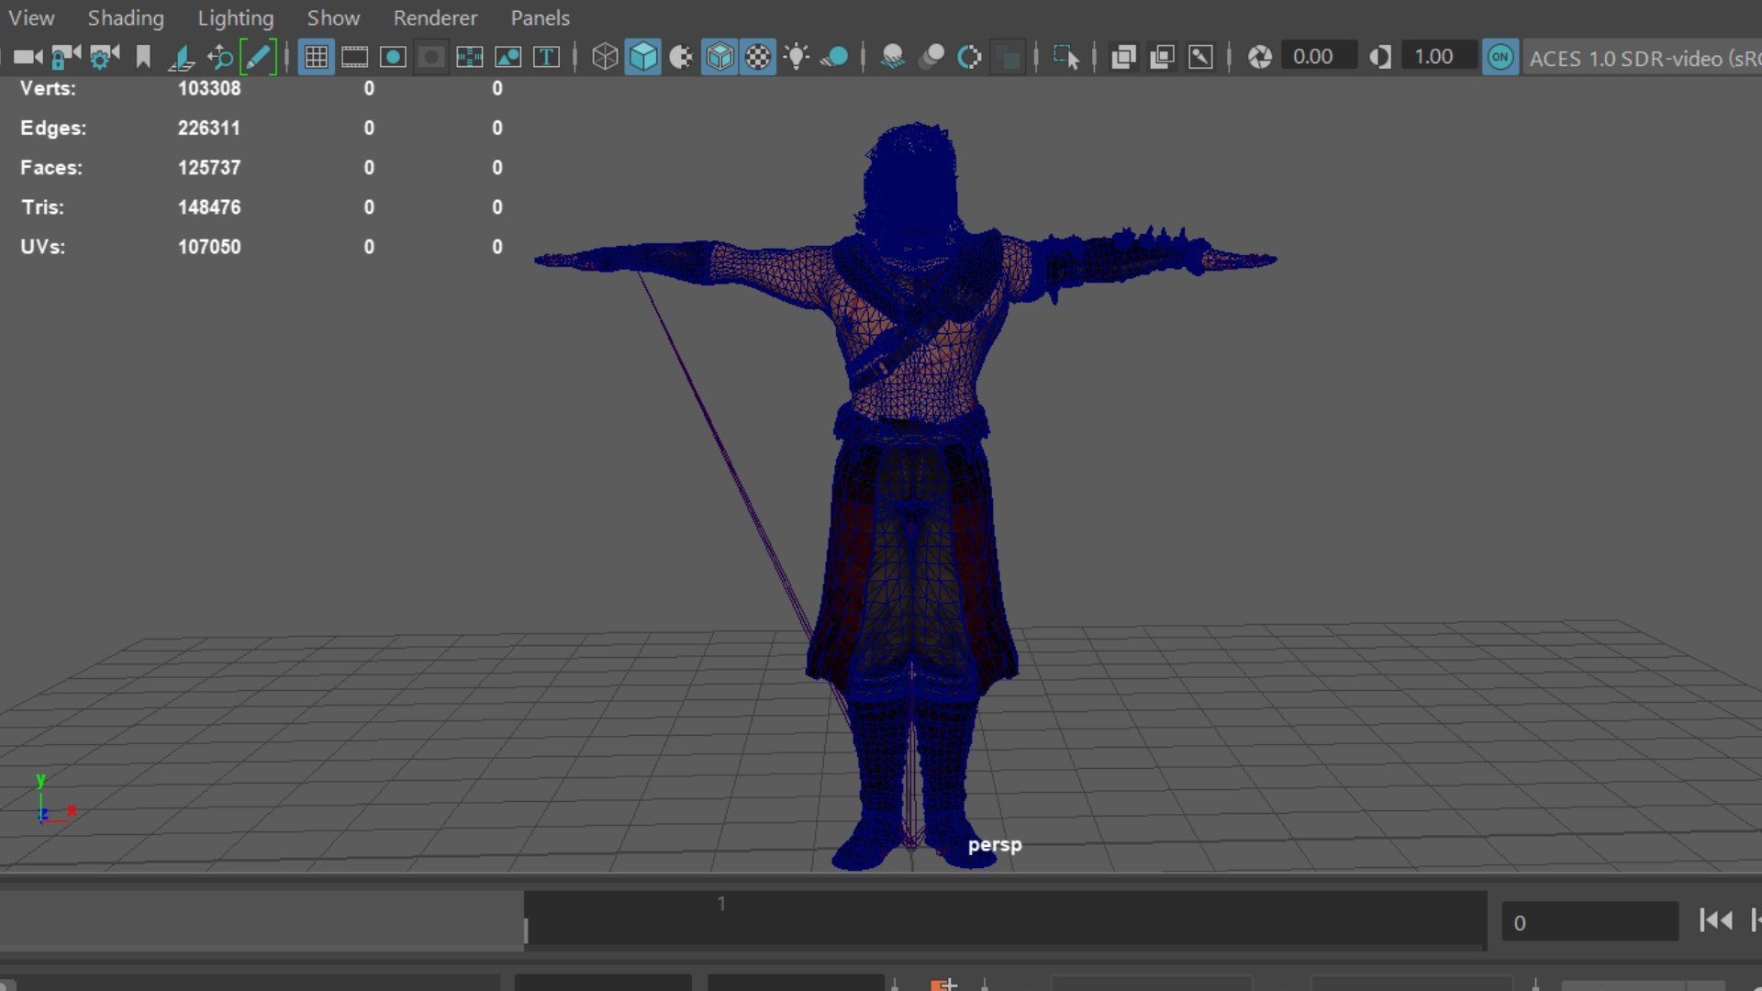Open the View menu
Image resolution: width=1762 pixels, height=991 pixels.
(x=31, y=17)
